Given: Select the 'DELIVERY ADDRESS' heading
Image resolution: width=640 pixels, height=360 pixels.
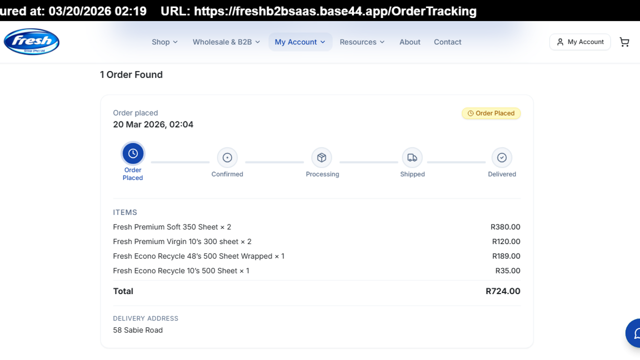Looking at the screenshot, I should click(145, 318).
